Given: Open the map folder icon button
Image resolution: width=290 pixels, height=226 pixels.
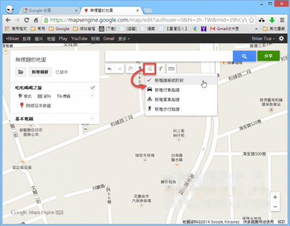Looking at the screenshot, I should point(21,72).
